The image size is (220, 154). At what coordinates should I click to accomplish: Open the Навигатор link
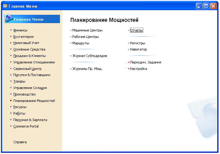tap(138, 49)
